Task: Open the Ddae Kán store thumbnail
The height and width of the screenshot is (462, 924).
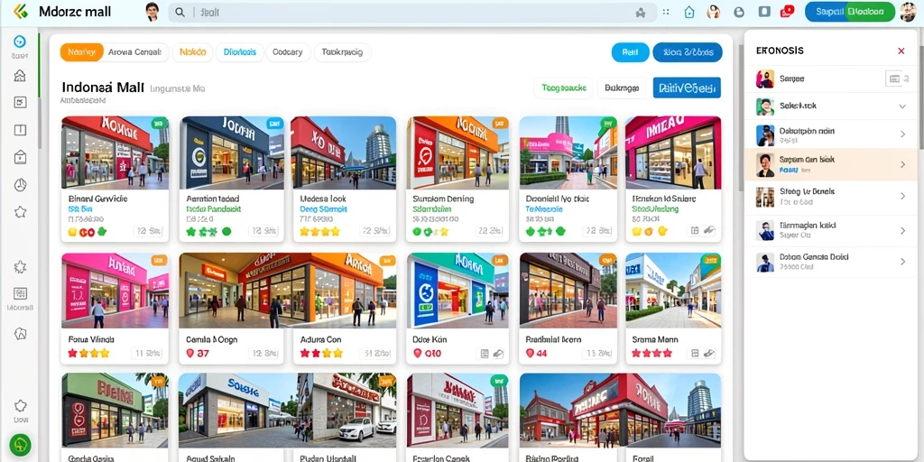Action: coord(457,291)
